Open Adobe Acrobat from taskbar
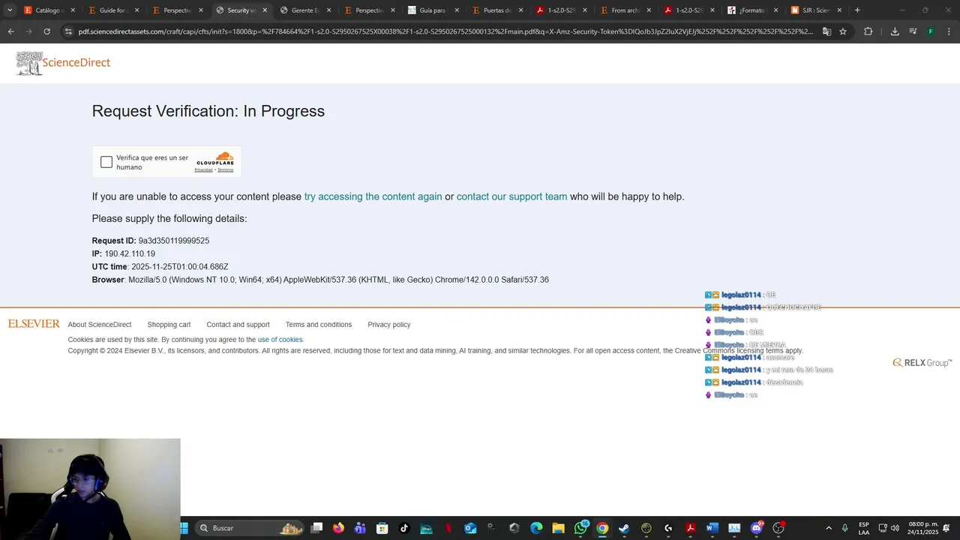960x540 pixels. pyautogui.click(x=690, y=528)
